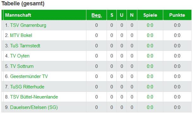193x114 pixels.
Task: Open the Spiele 0:0 link for Geestemünder TV
Action: tap(150, 76)
